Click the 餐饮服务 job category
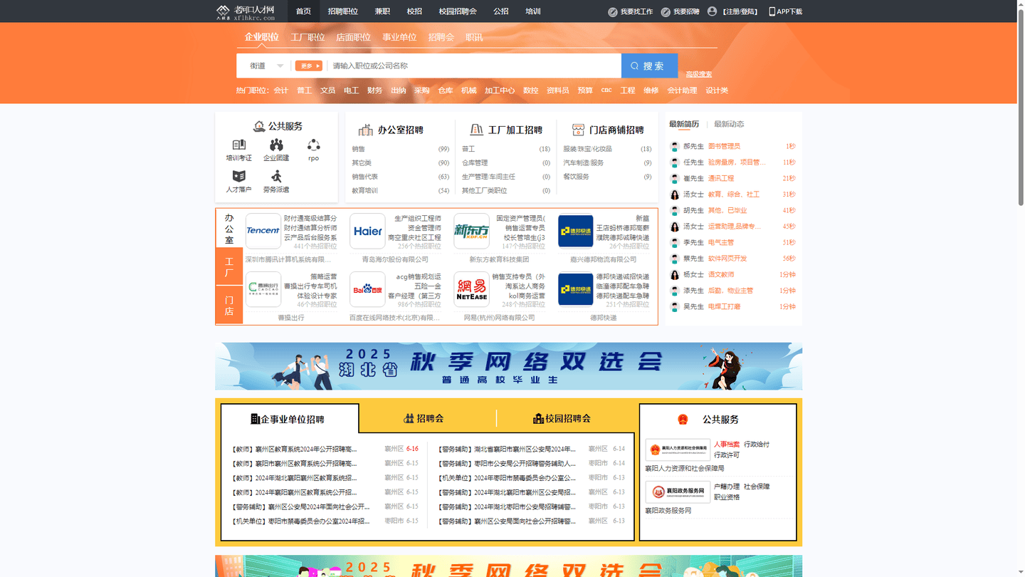The image size is (1025, 577). (x=576, y=177)
